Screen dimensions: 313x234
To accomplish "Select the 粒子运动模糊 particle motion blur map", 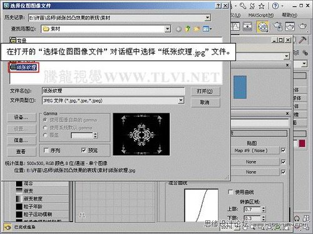I will tap(43, 214).
